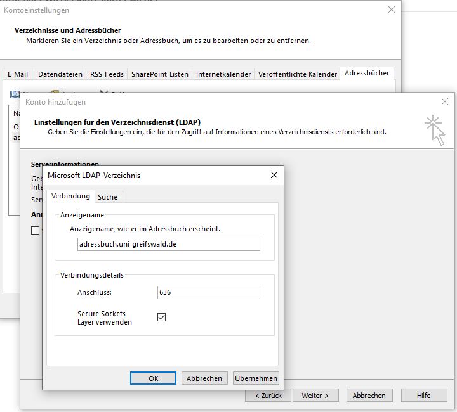This screenshot has height=412, width=457.
Task: Switch to the SharePoint-Listen tab
Action: tap(159, 74)
